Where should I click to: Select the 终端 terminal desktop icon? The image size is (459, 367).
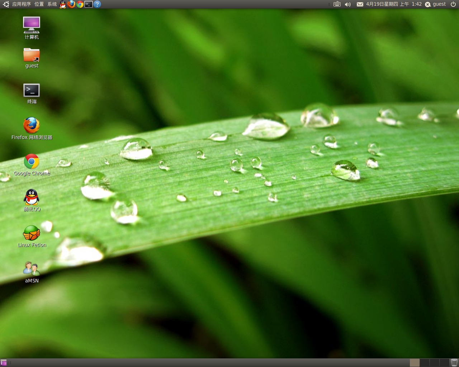32,94
